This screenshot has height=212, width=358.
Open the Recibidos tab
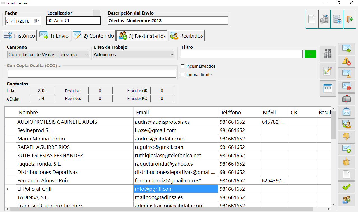coord(186,36)
